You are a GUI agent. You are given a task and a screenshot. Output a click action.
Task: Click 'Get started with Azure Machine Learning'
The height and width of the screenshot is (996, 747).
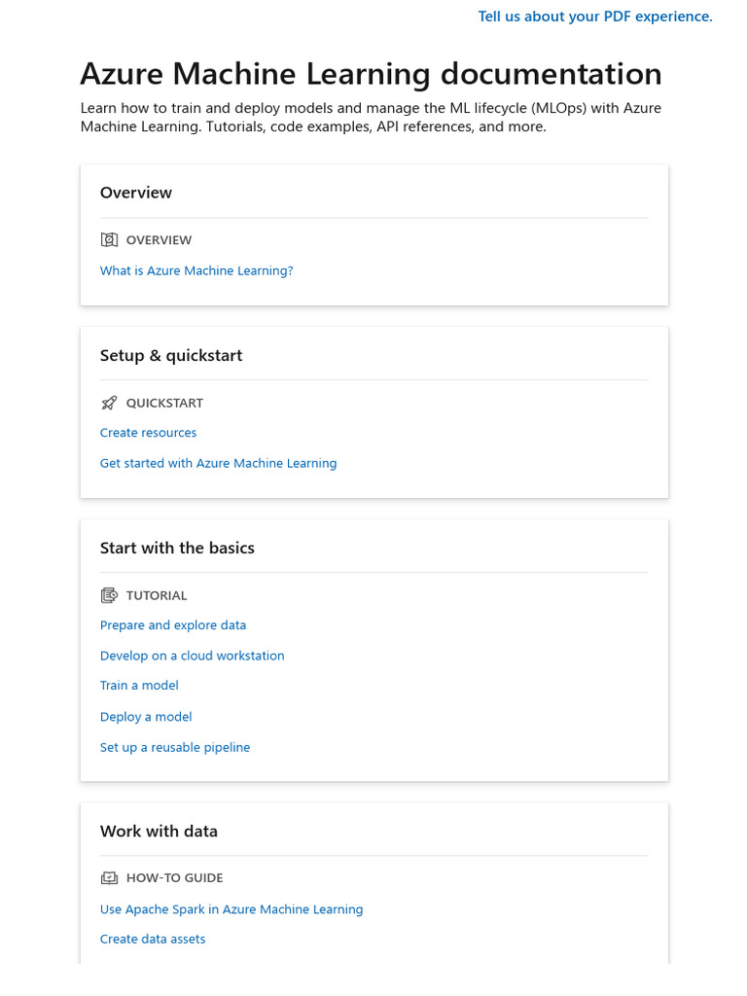point(218,463)
